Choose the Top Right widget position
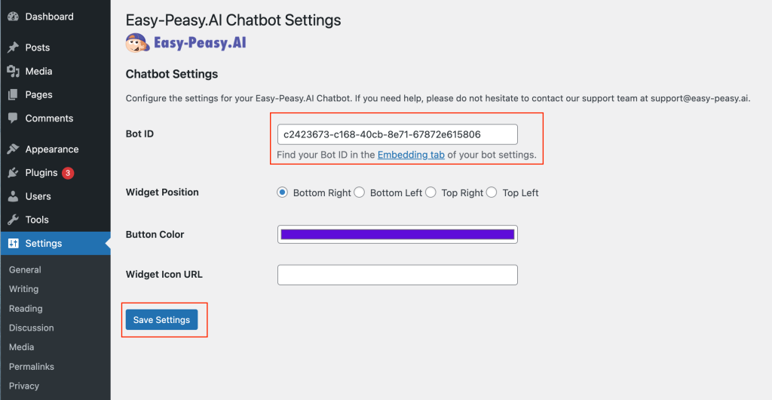772x400 pixels. [x=431, y=192]
